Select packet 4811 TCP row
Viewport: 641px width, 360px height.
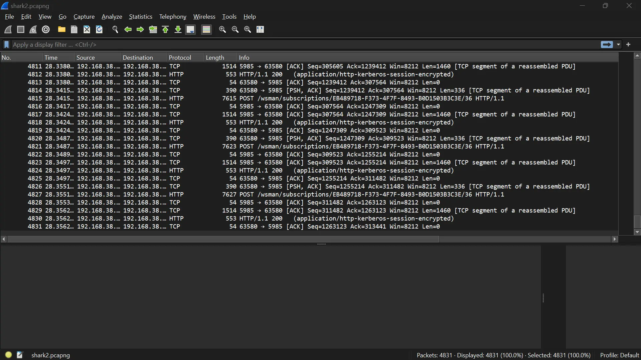[x=309, y=66]
